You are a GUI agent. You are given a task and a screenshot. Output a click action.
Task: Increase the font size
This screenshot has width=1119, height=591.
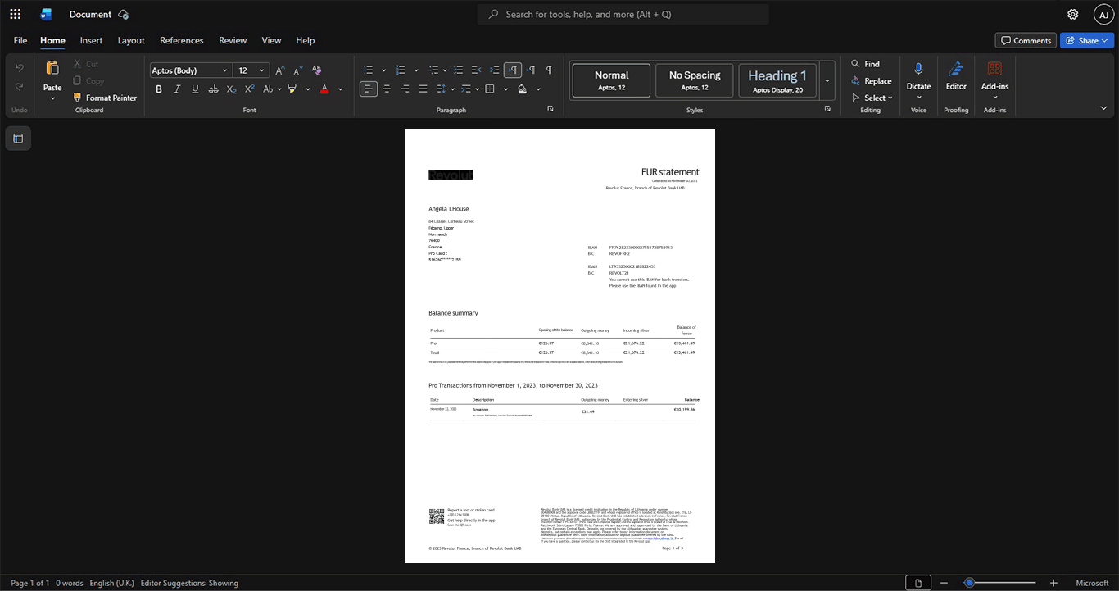280,70
